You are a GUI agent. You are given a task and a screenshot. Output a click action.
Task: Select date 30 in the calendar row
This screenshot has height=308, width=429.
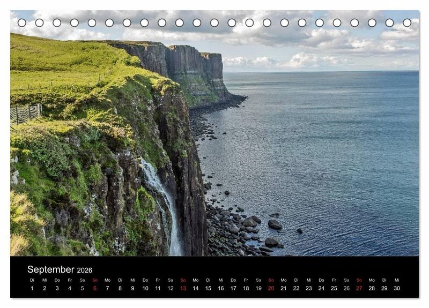tap(397, 288)
